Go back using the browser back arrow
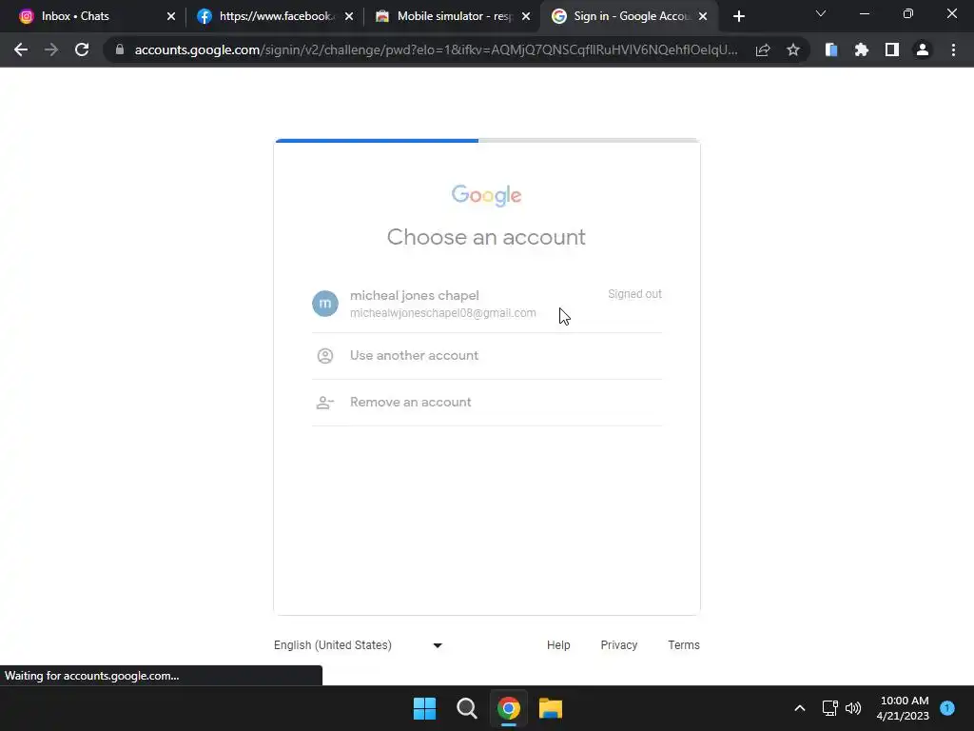This screenshot has width=974, height=731. 21,49
